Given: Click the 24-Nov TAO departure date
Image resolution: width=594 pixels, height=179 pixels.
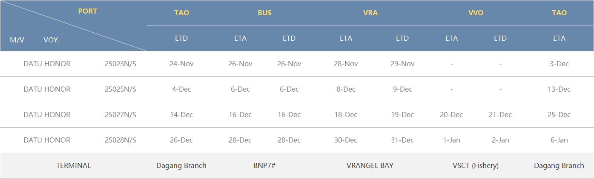Looking at the screenshot, I should [181, 64].
